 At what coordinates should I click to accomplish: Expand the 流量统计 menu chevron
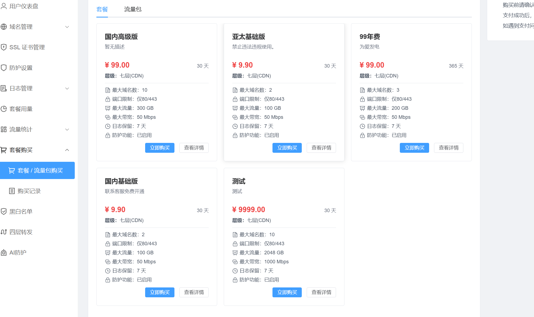click(x=67, y=129)
